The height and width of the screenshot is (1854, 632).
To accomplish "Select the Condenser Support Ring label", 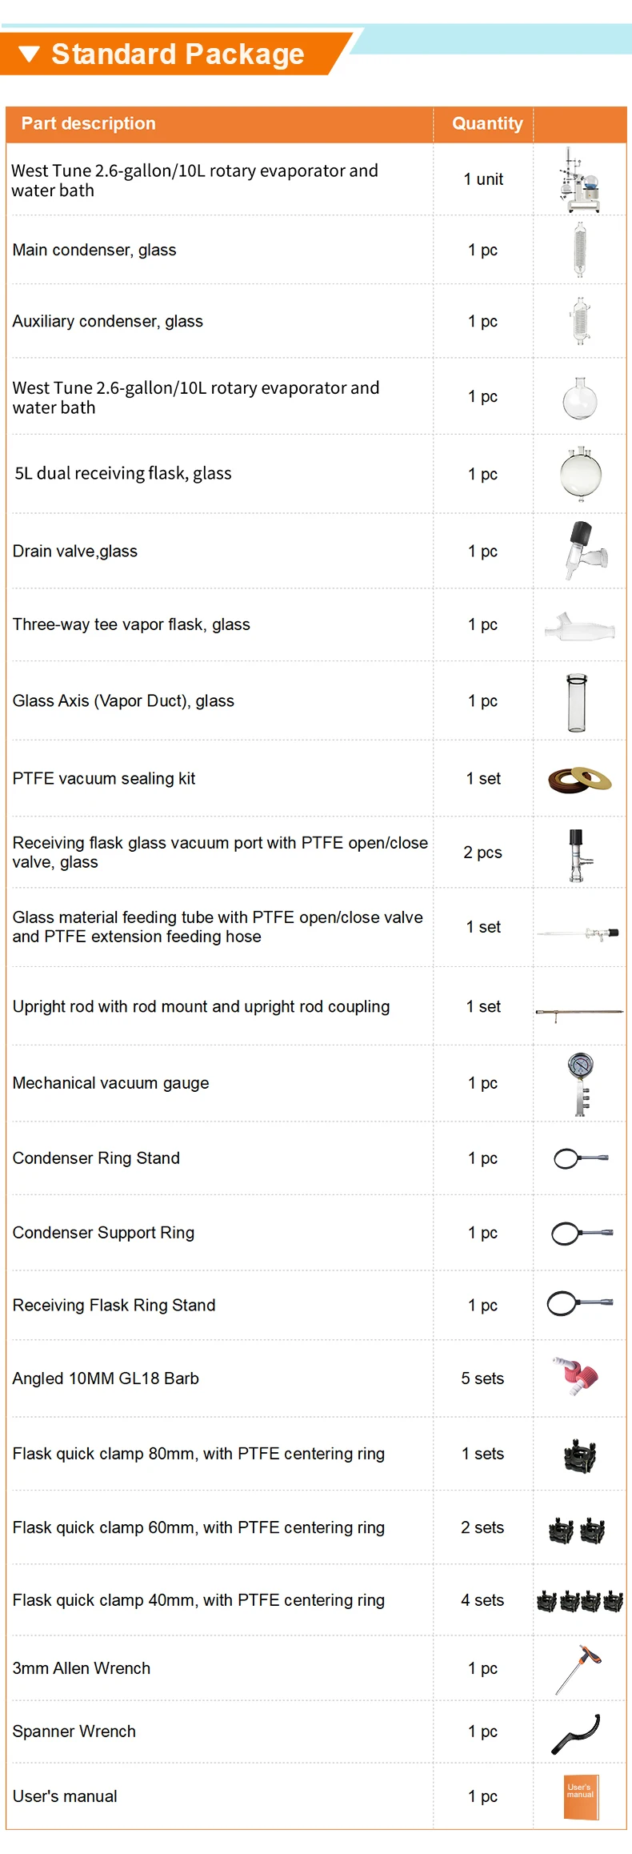I will click(x=103, y=1232).
